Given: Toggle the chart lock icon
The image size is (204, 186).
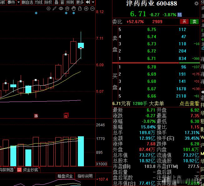Looking at the screenshot, I should coord(80,8).
